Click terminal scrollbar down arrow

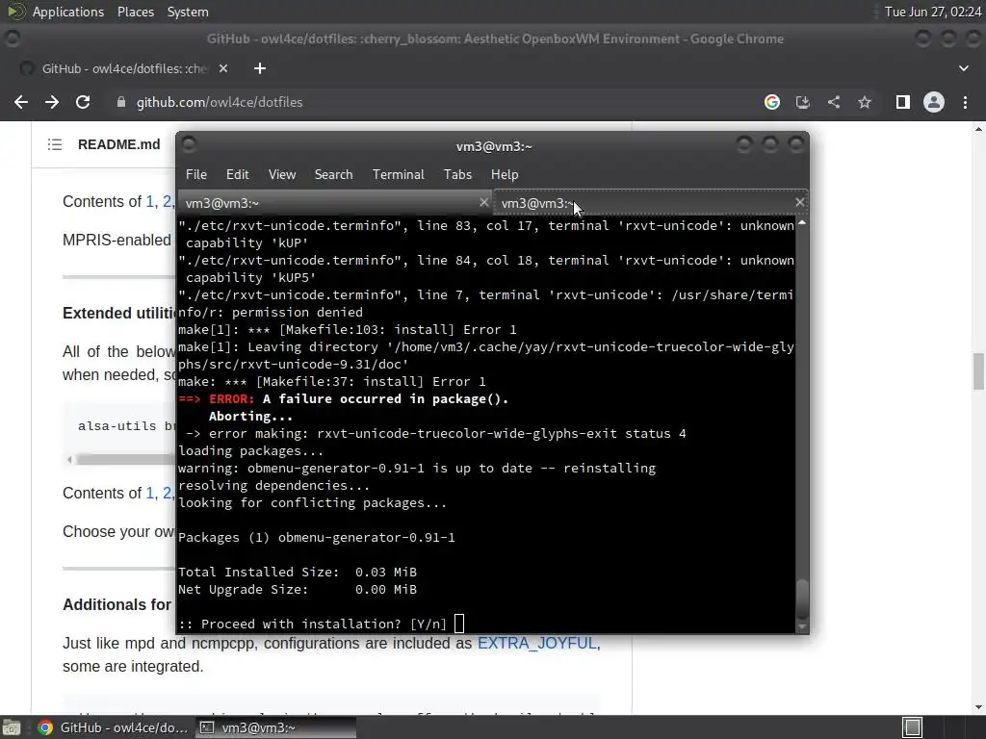(x=802, y=626)
